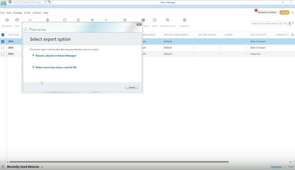Image resolution: width=295 pixels, height=170 pixels.
Task: Toggle the select-all checkbox in grid header
Action: click(3, 35)
